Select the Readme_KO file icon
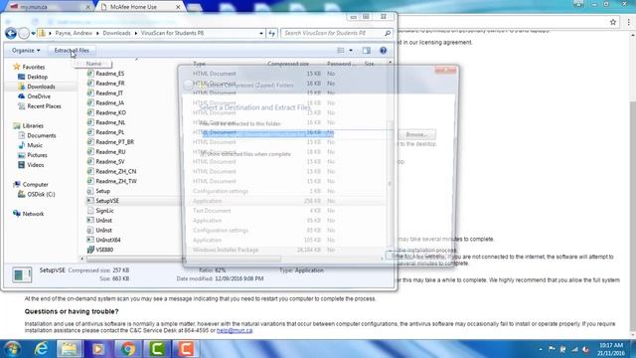Screen dimensions: 636x358 [90, 112]
